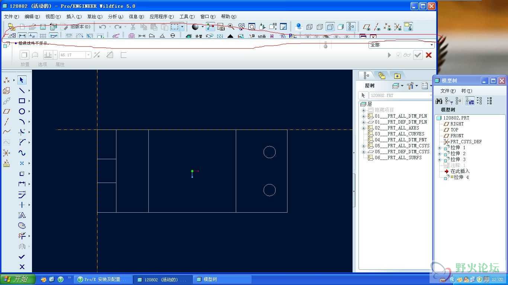The height and width of the screenshot is (285, 508).
Task: Accept the sketch with the blue checkmark
Action: pyautogui.click(x=22, y=257)
